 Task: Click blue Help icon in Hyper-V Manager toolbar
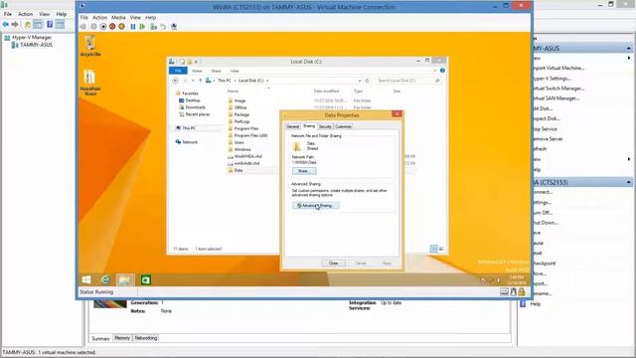(x=50, y=25)
